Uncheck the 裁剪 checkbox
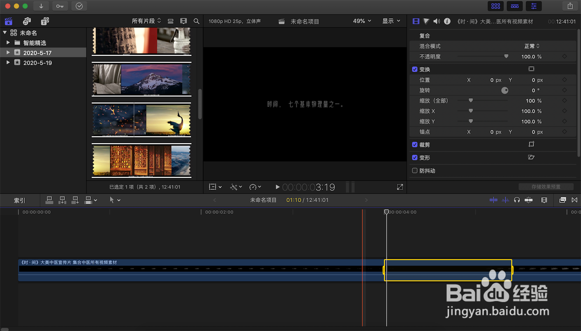 point(415,145)
